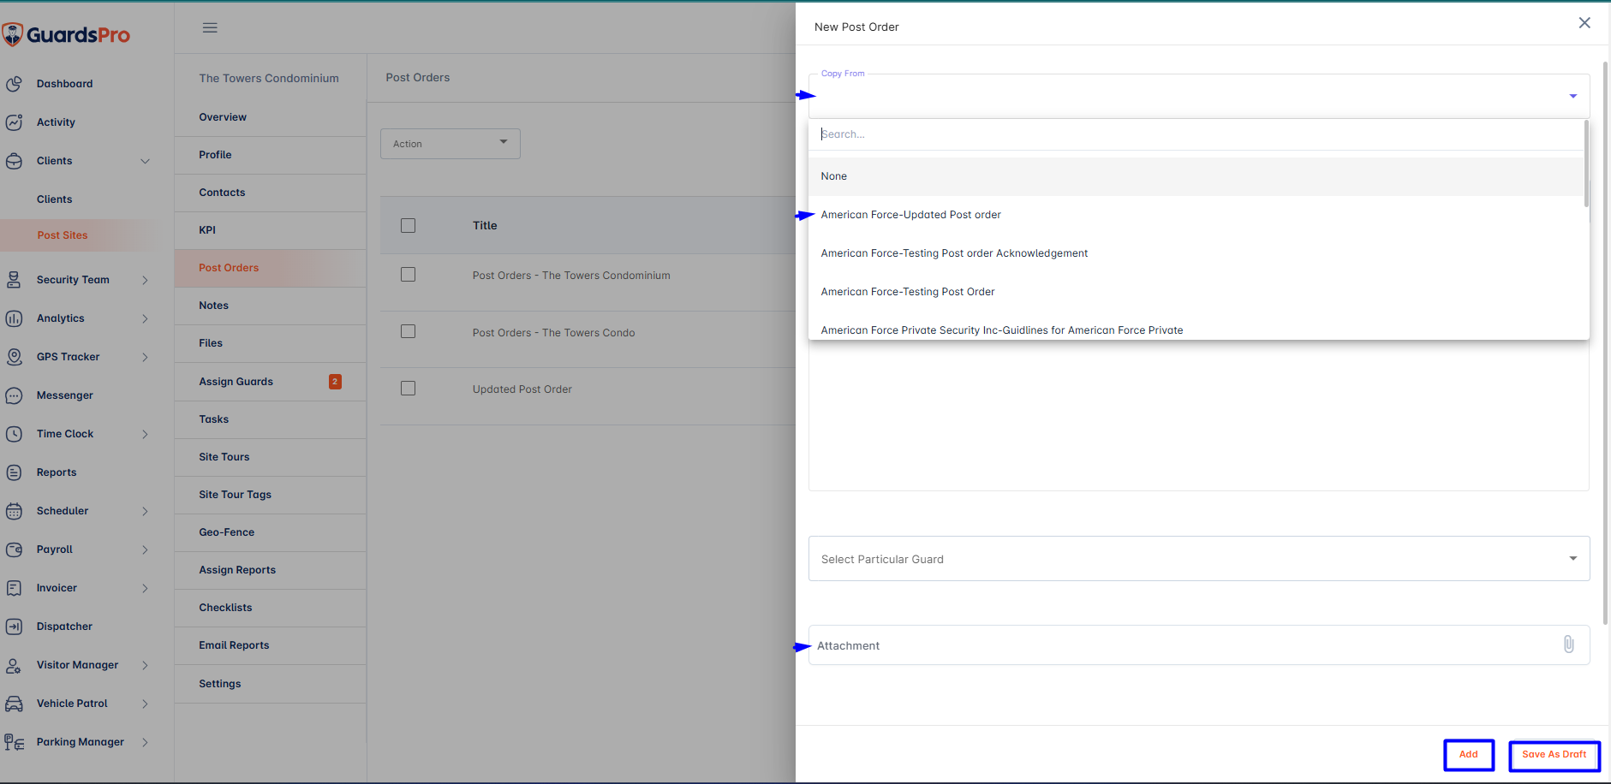
Task: Click the Dashboard pie icon
Action: 14,84
